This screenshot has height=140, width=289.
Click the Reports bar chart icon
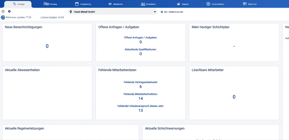coord(178,4)
